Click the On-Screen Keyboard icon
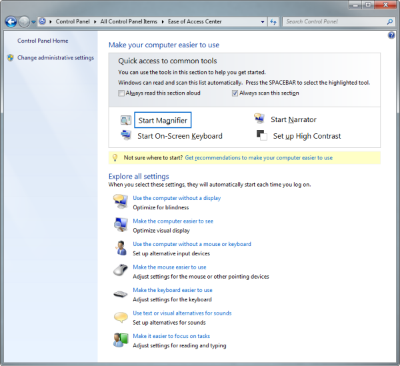400x366 pixels. click(126, 135)
